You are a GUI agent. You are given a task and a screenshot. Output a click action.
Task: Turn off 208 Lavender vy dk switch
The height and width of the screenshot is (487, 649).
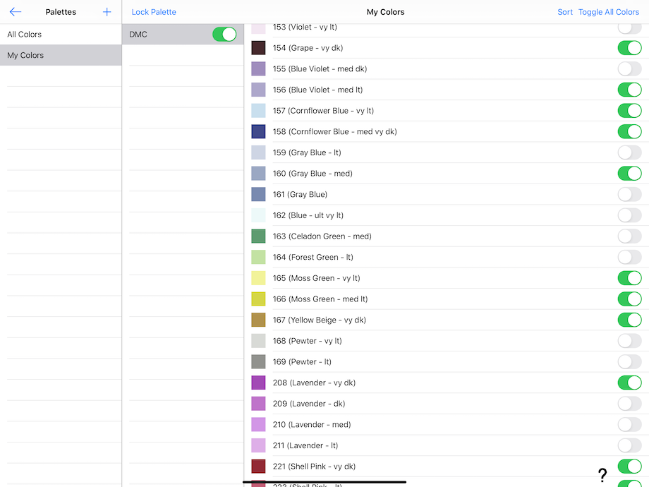tap(629, 383)
